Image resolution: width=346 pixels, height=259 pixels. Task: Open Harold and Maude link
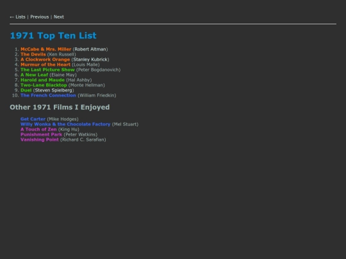(42, 80)
